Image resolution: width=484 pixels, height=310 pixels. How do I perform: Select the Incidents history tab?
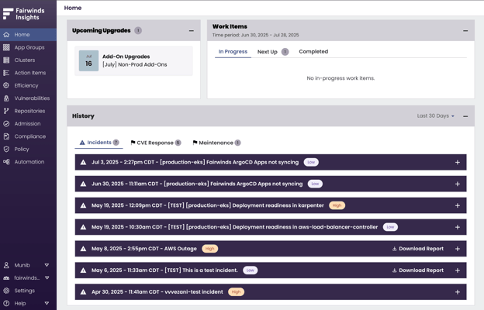point(99,143)
